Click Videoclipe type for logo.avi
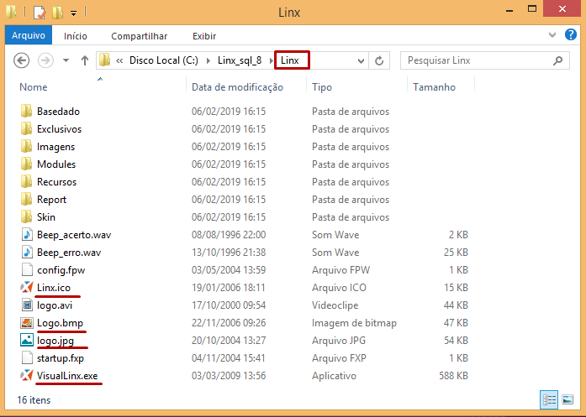The width and height of the screenshot is (586, 417). point(335,305)
